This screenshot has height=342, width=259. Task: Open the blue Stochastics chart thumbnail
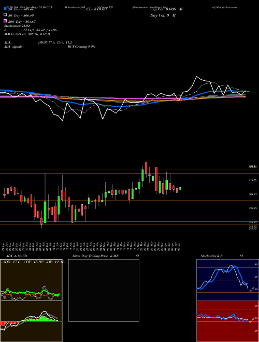227,280
